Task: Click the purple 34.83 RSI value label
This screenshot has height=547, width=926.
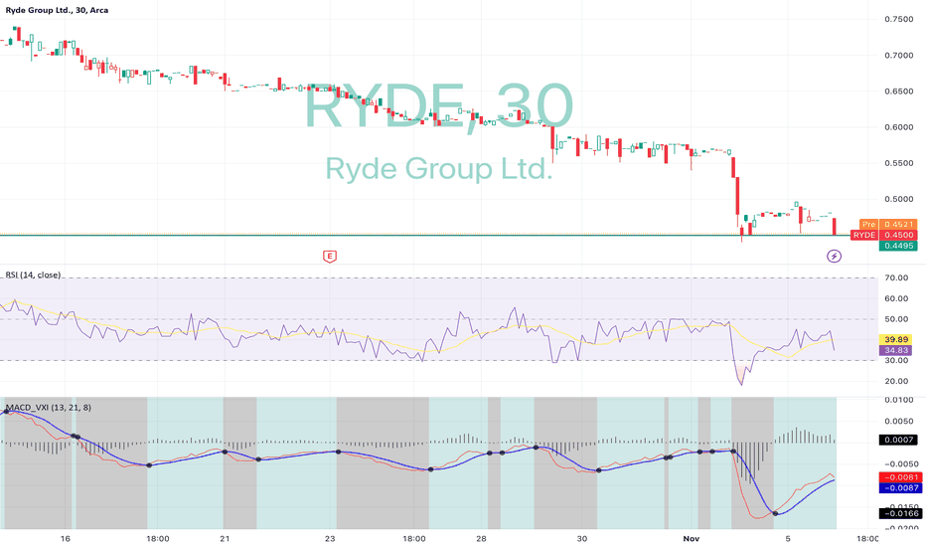Action: click(x=896, y=350)
